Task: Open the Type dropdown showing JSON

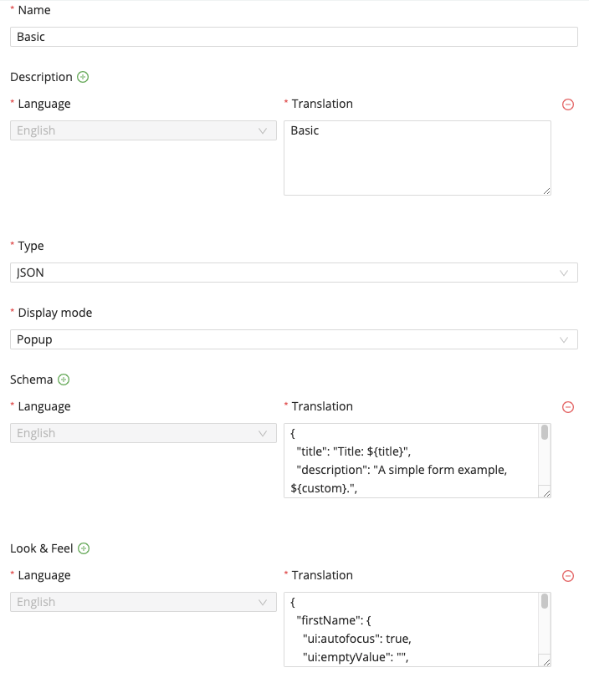Action: [294, 272]
